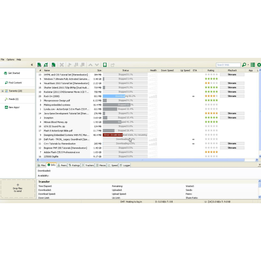Click into the Search Web field

tap(228, 65)
